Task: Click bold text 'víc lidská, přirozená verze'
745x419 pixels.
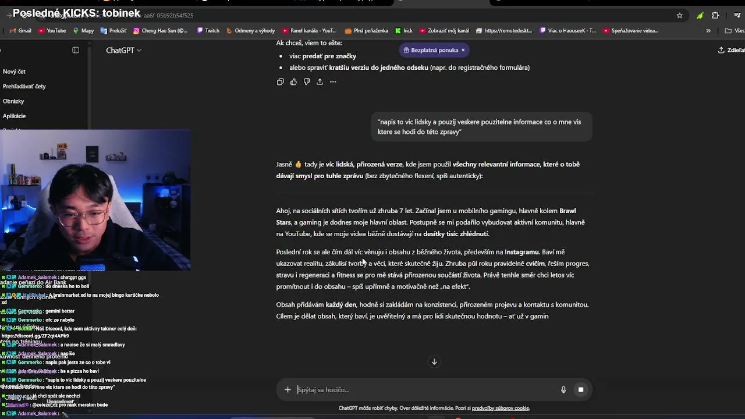Action: [364, 164]
